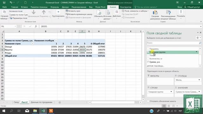Click ДРУГИЕ ТАБЛИЦЫ link
203x114 pixels.
(x=155, y=66)
